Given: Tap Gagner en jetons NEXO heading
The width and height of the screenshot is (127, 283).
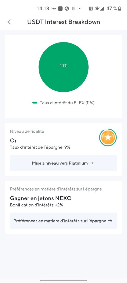Looking at the screenshot, I should point(41,198).
